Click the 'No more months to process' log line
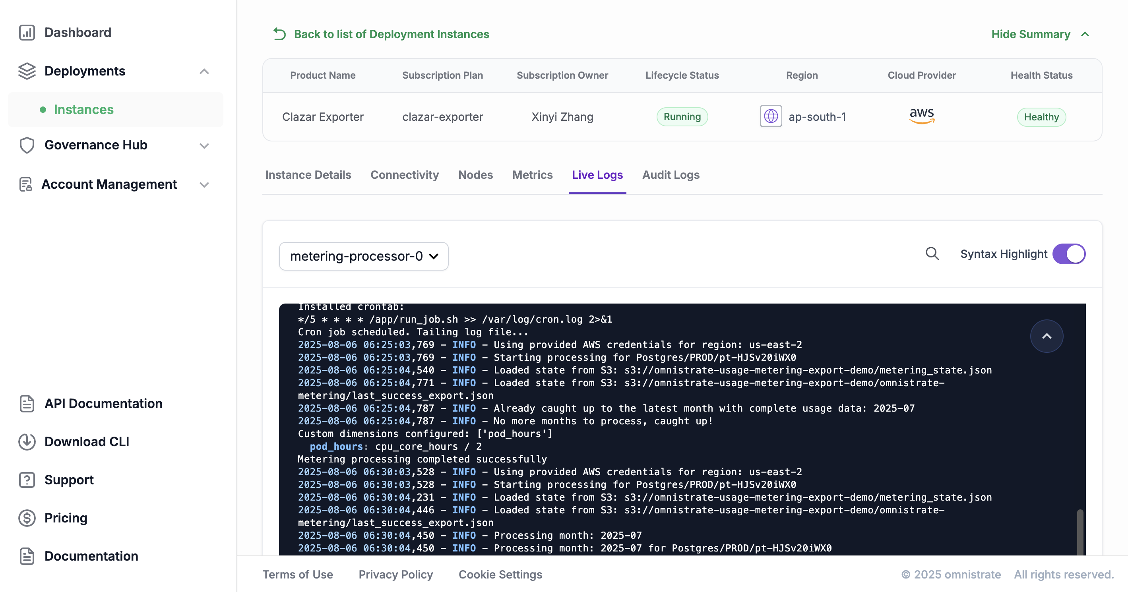 coord(505,421)
